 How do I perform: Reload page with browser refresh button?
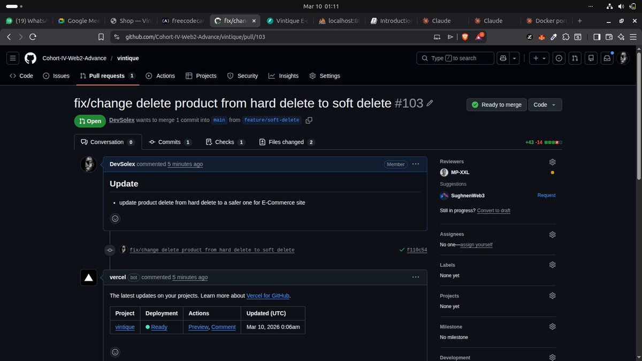click(33, 37)
